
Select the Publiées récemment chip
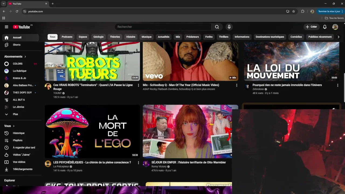coord(320,37)
